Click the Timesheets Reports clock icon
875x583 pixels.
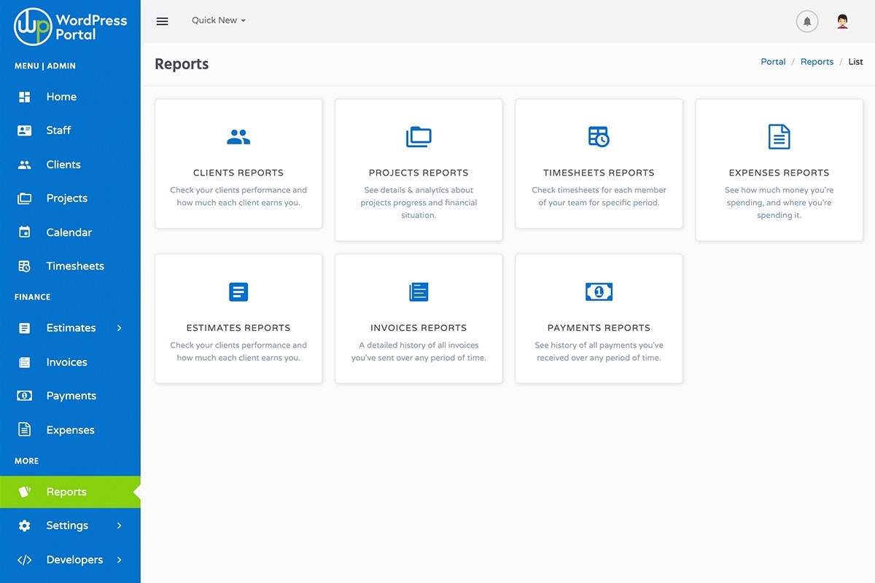pyautogui.click(x=598, y=136)
